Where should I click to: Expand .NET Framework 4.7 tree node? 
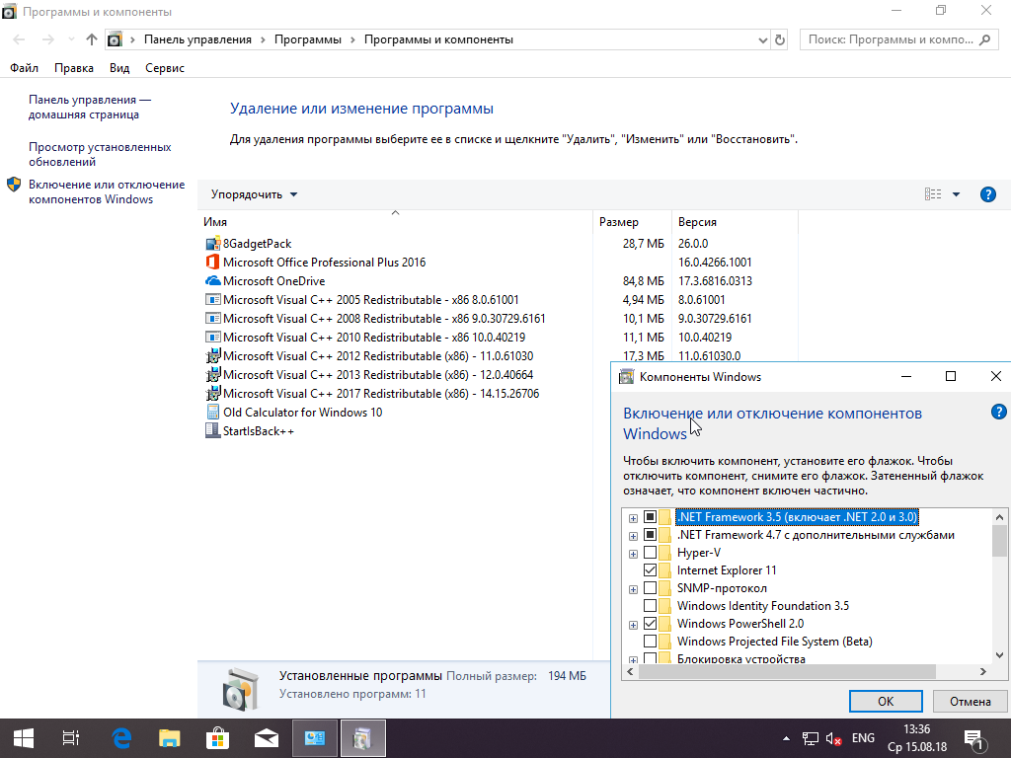pyautogui.click(x=633, y=536)
